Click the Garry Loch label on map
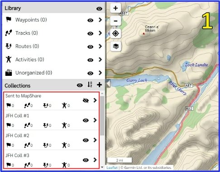Screen dimensions: 220x172 click(137, 80)
